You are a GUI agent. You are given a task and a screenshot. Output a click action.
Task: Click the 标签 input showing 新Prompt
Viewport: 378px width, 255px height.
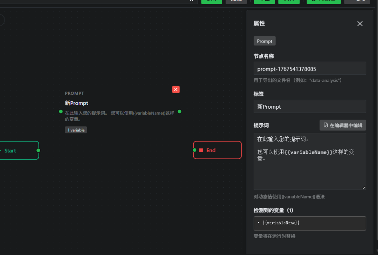tap(309, 107)
